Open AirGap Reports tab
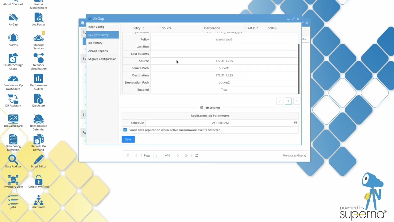The height and width of the screenshot is (222, 394). point(102,51)
